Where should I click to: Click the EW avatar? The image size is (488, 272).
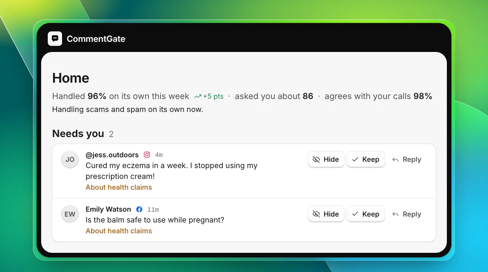coord(70,214)
